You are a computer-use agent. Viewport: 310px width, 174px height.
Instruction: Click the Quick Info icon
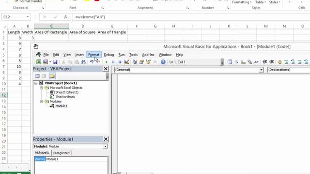[x=243, y=62]
